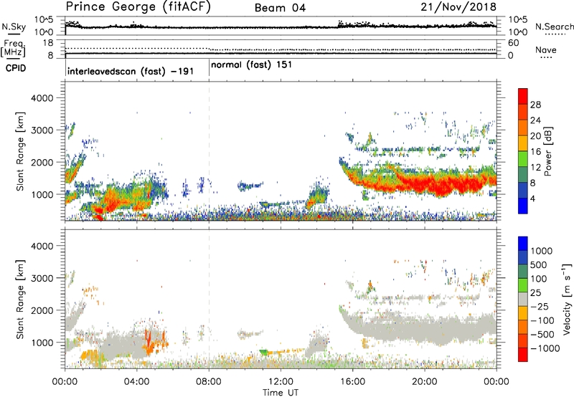574x397 pixels.
Task: Click the '20:00' time tick label
Action: pyautogui.click(x=424, y=382)
